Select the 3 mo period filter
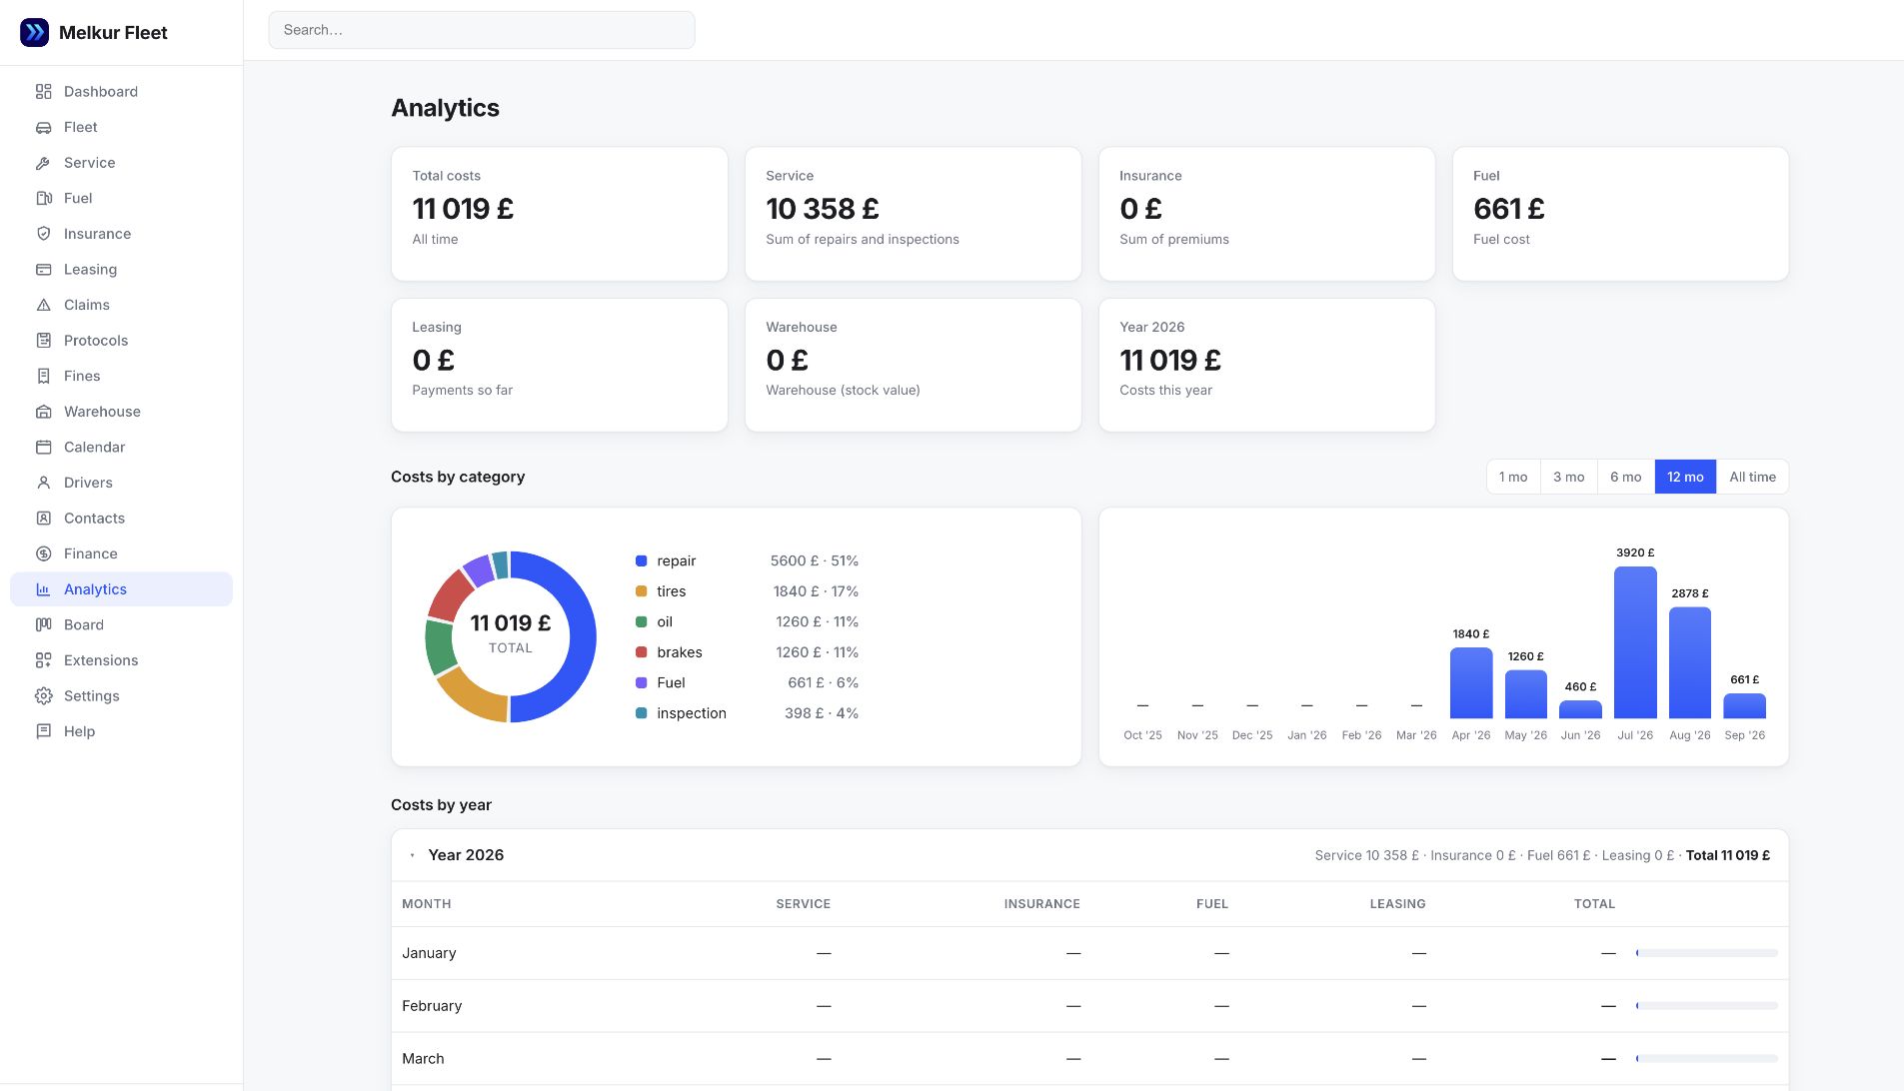The image size is (1904, 1091). click(1569, 477)
